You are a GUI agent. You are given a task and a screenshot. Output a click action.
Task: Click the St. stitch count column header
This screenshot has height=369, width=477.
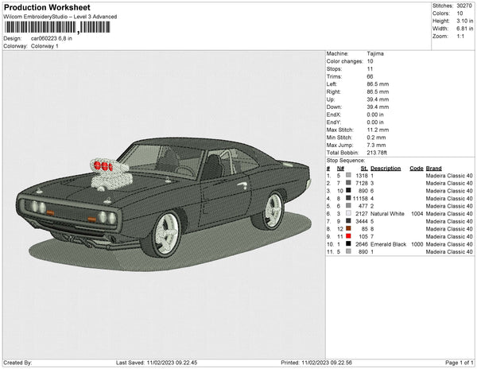click(364, 169)
